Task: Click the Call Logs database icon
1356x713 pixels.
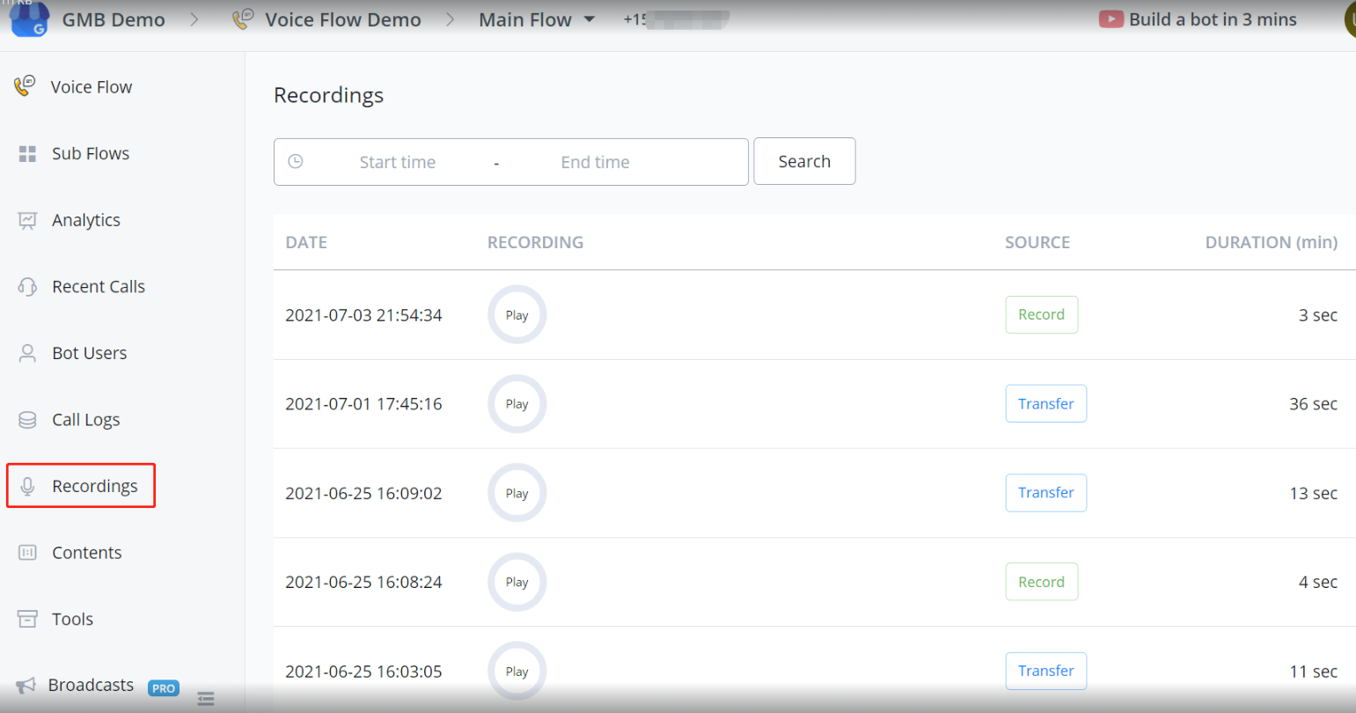Action: (27, 420)
